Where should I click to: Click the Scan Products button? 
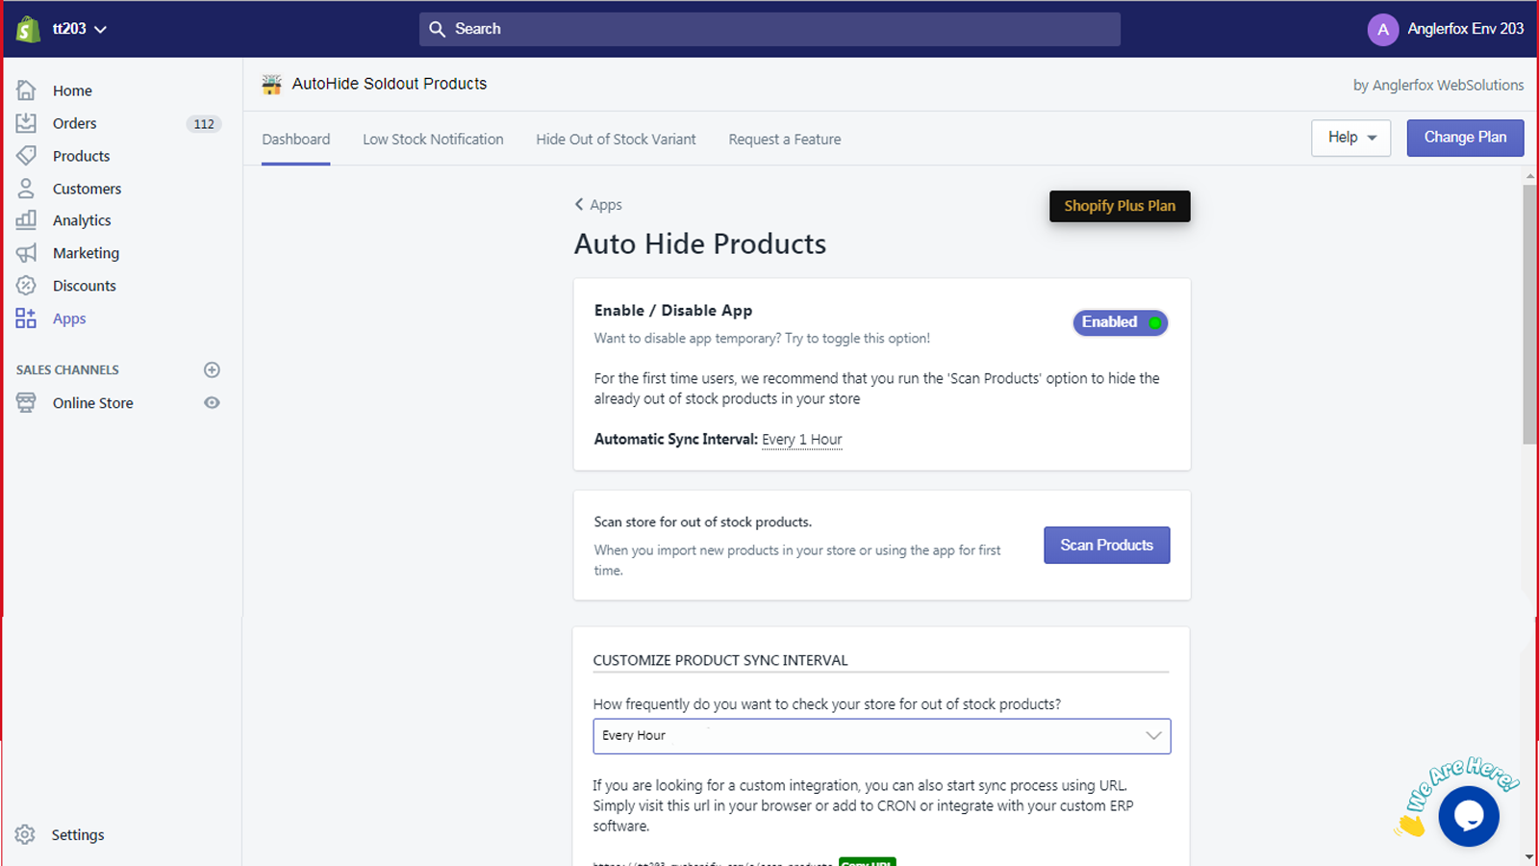pyautogui.click(x=1107, y=545)
